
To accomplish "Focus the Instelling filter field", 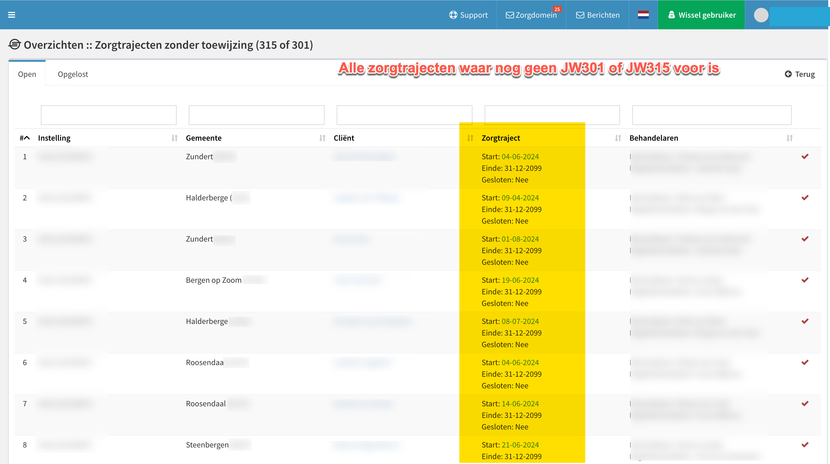I will (108, 115).
